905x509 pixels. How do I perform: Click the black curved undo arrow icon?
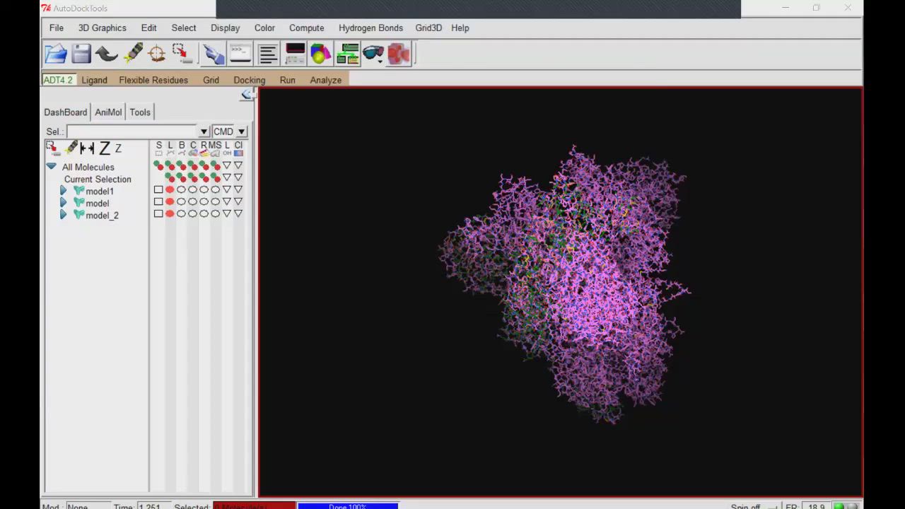[107, 54]
